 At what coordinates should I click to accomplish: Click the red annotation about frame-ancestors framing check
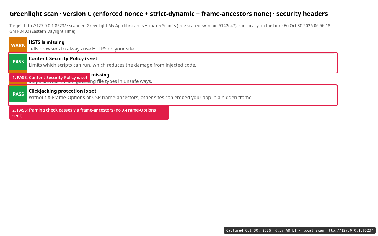point(89,113)
